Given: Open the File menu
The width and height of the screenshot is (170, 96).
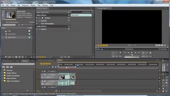Looking at the screenshot, I should coord(3,5).
